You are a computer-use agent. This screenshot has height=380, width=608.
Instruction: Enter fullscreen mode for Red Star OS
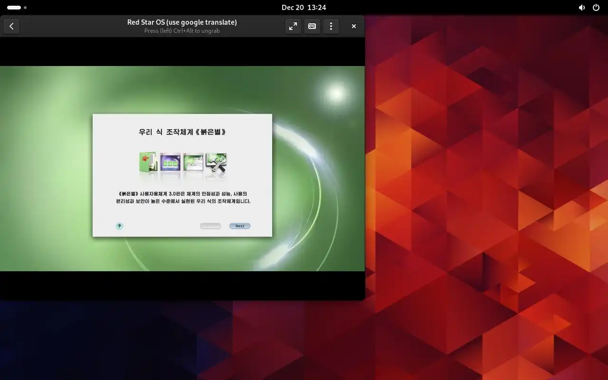[x=293, y=27]
